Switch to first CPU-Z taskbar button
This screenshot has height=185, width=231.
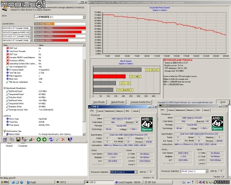pos(70,182)
